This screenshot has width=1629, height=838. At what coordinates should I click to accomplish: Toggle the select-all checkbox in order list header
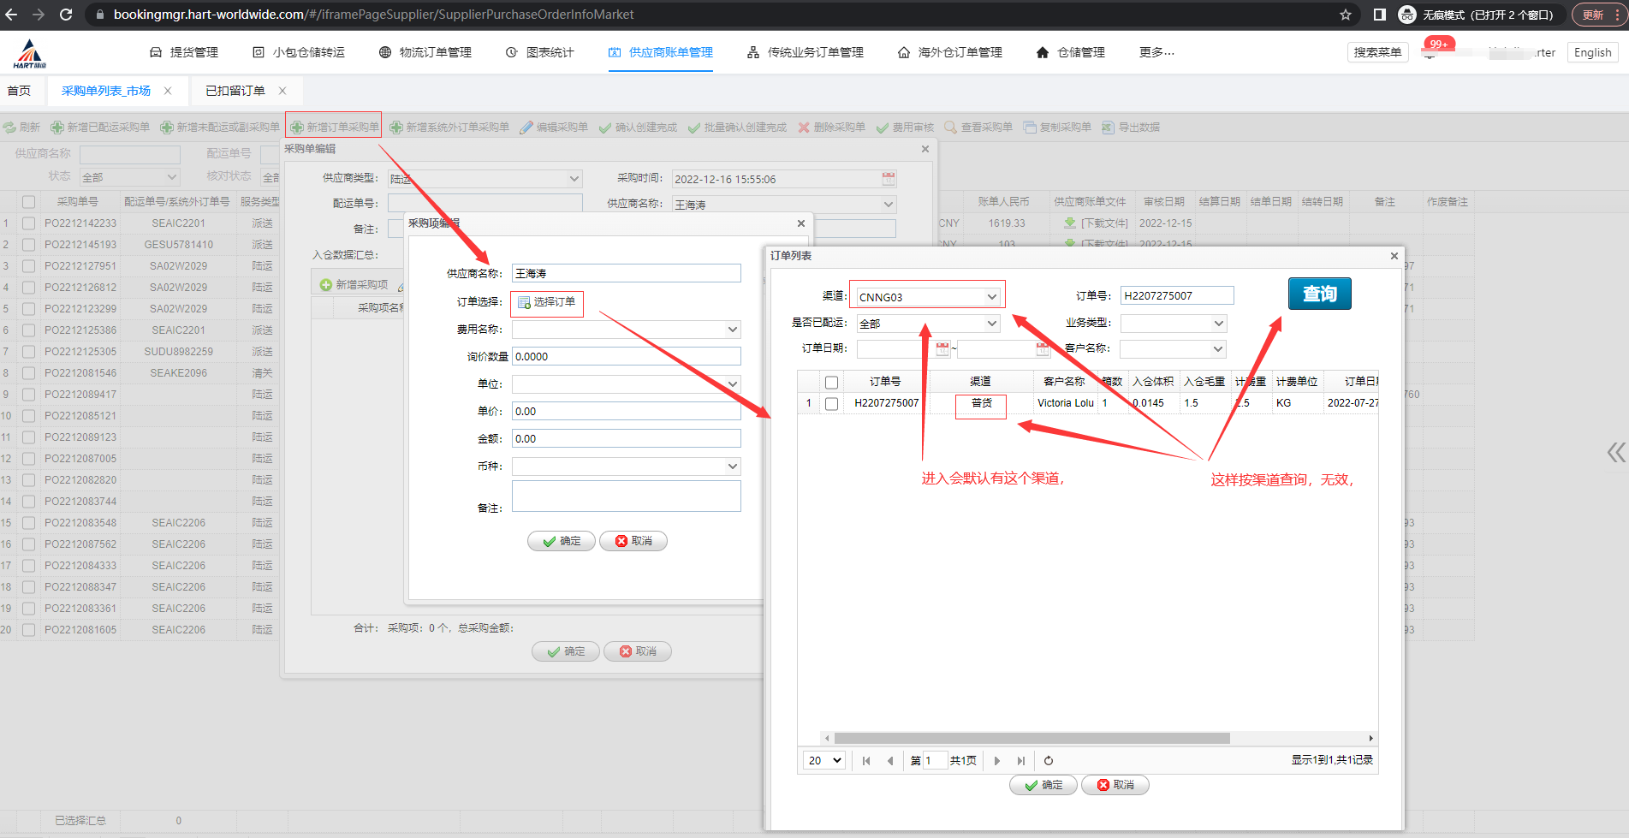(831, 382)
